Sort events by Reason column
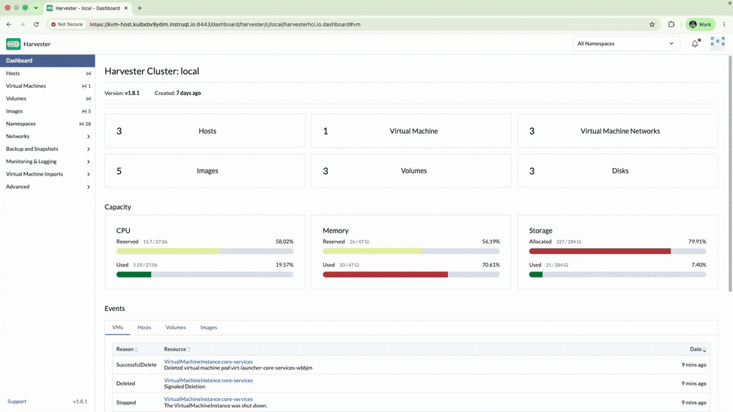The image size is (733, 412). [127, 349]
